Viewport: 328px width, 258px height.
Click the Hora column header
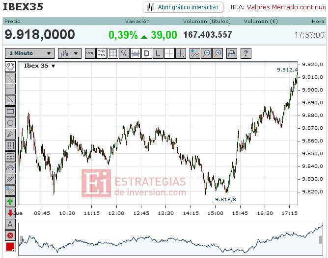[318, 21]
